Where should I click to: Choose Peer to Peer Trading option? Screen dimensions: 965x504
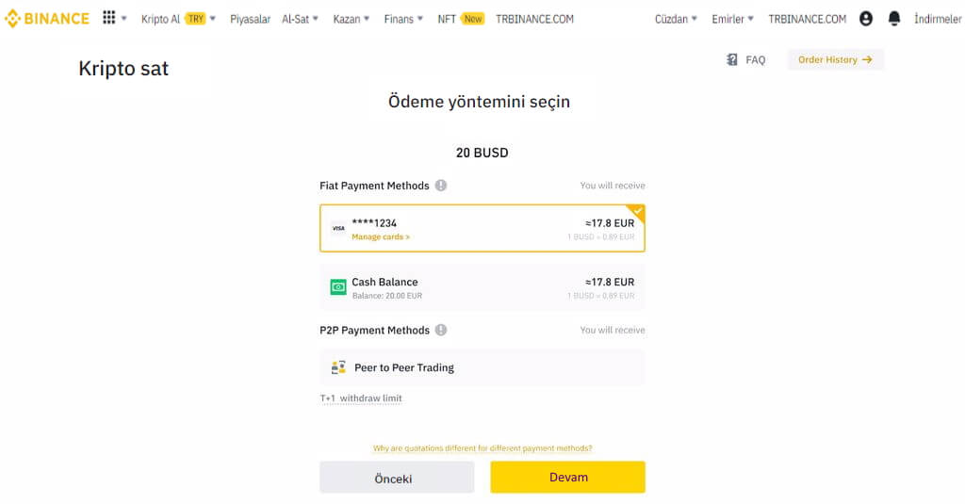(482, 367)
